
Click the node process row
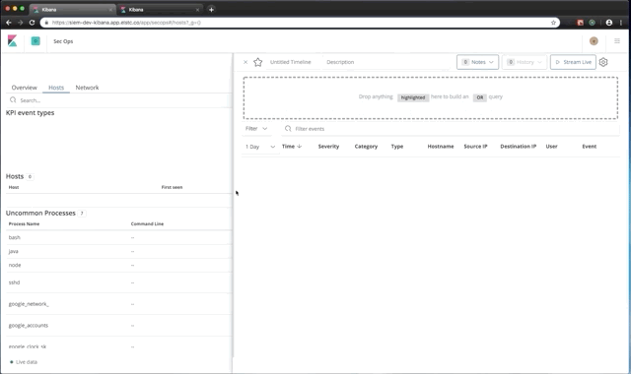click(119, 265)
